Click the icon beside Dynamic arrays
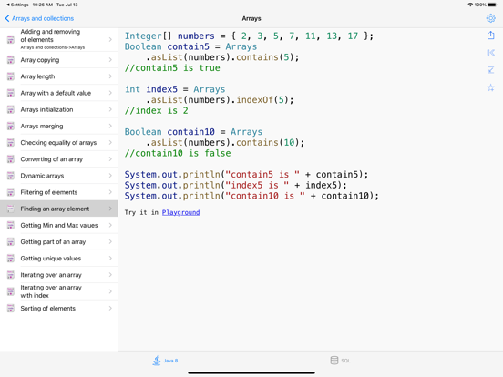 [x=11, y=176]
